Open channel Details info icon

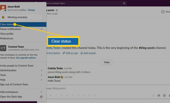pyautogui.click(x=163, y=12)
